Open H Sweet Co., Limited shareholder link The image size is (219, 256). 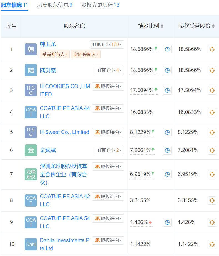click(64, 132)
